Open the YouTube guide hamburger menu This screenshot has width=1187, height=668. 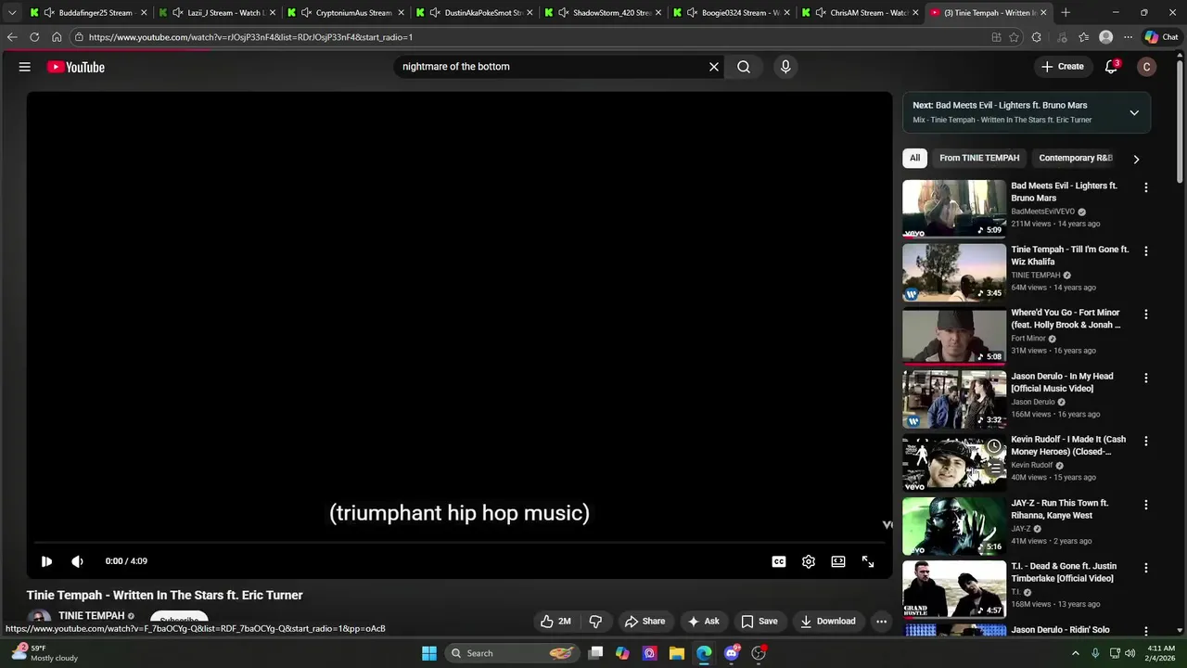click(25, 67)
